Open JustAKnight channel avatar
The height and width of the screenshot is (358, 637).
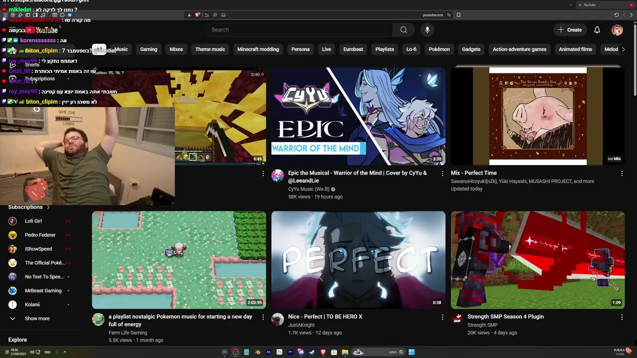click(x=278, y=319)
